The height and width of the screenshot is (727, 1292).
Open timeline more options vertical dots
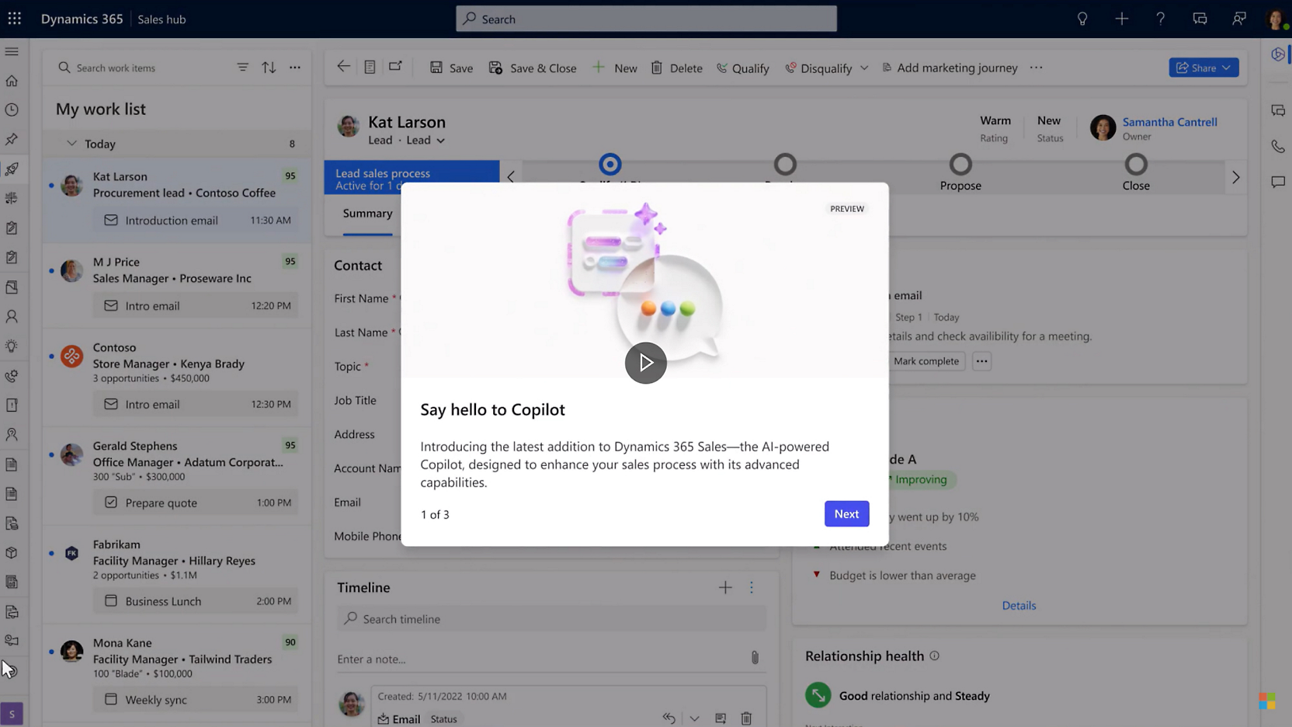(752, 588)
